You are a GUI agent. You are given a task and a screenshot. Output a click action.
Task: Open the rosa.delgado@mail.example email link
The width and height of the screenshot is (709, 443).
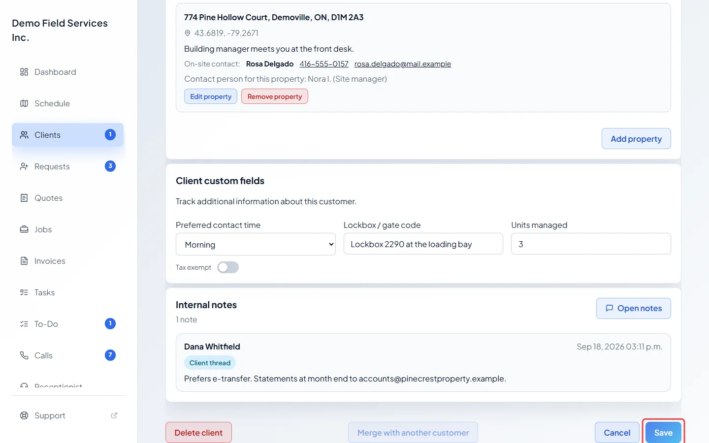click(403, 64)
